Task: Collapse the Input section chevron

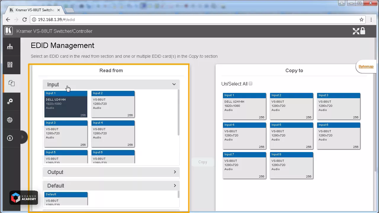Action: tap(174, 84)
